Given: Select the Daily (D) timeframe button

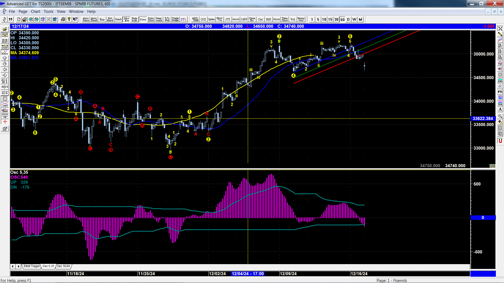Looking at the screenshot, I should click(x=348, y=19).
